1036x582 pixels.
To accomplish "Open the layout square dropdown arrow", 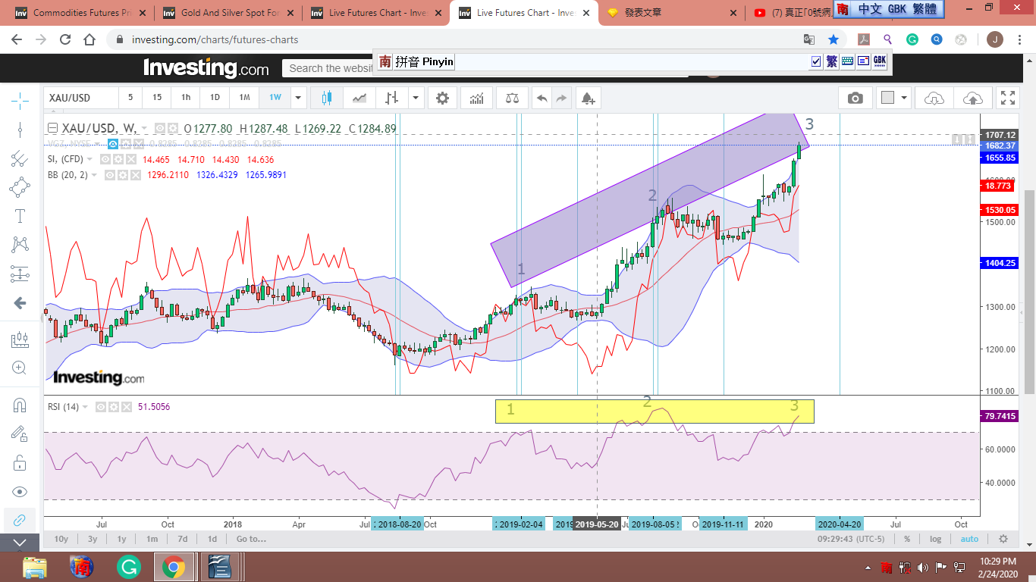I will (x=904, y=98).
